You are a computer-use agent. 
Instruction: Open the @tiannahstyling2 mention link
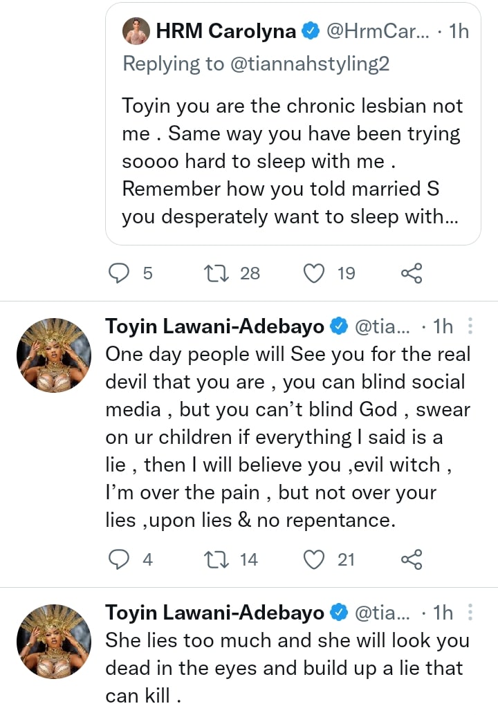308,64
